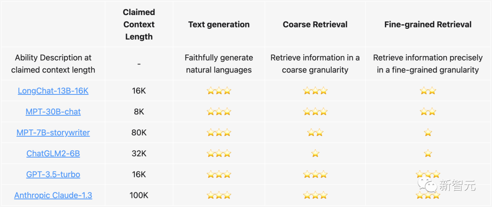
Task: Follow the MPT-7B-storywriter link
Action: click(53, 133)
